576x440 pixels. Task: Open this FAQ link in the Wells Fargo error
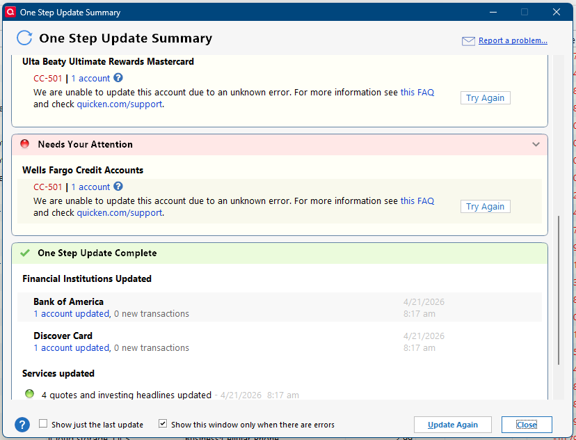click(417, 201)
